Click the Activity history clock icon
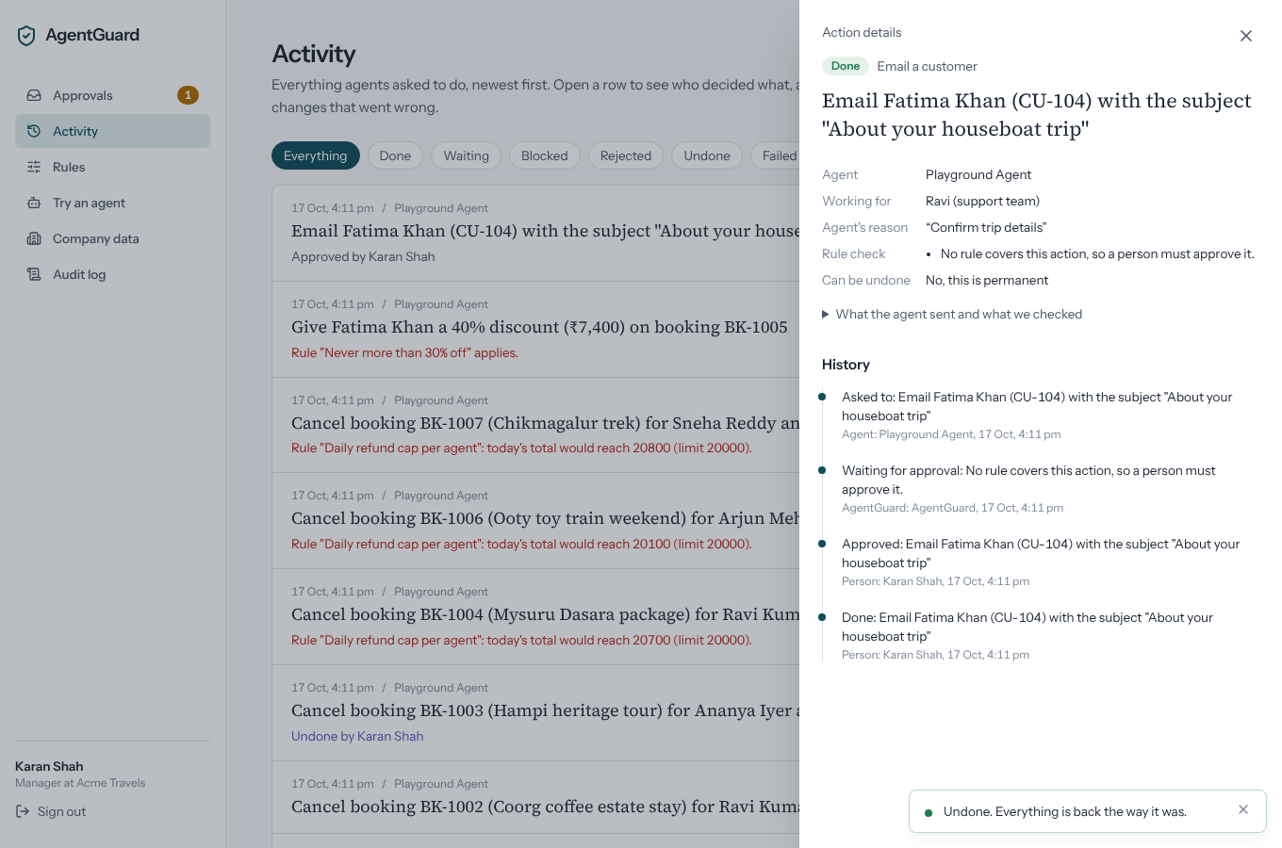The image size is (1282, 848). (34, 131)
